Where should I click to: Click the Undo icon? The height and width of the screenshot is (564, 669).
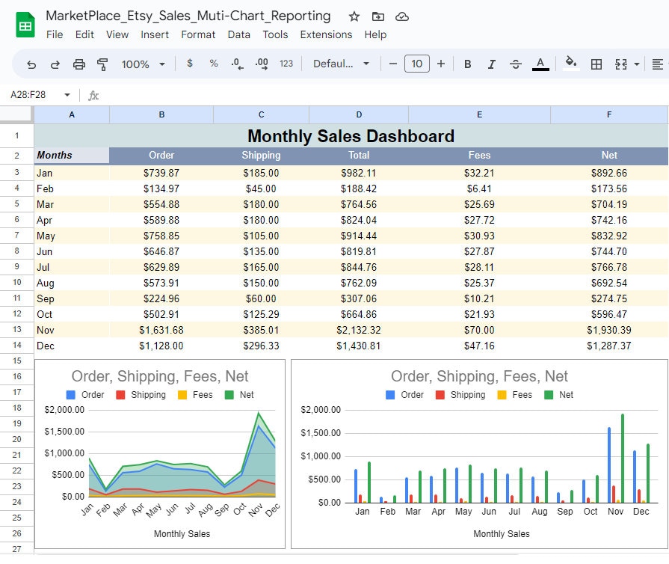[31, 64]
